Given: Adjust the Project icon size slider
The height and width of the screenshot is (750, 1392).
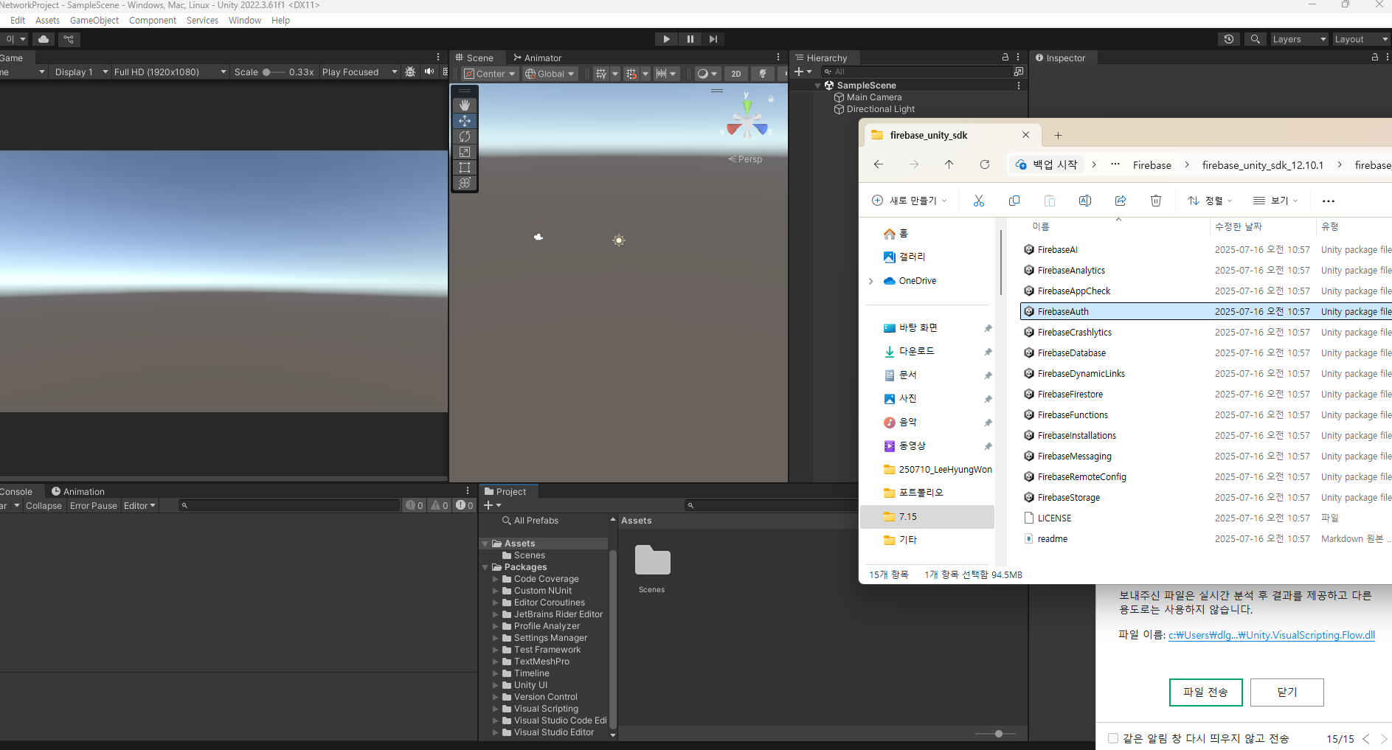Looking at the screenshot, I should click(x=995, y=734).
